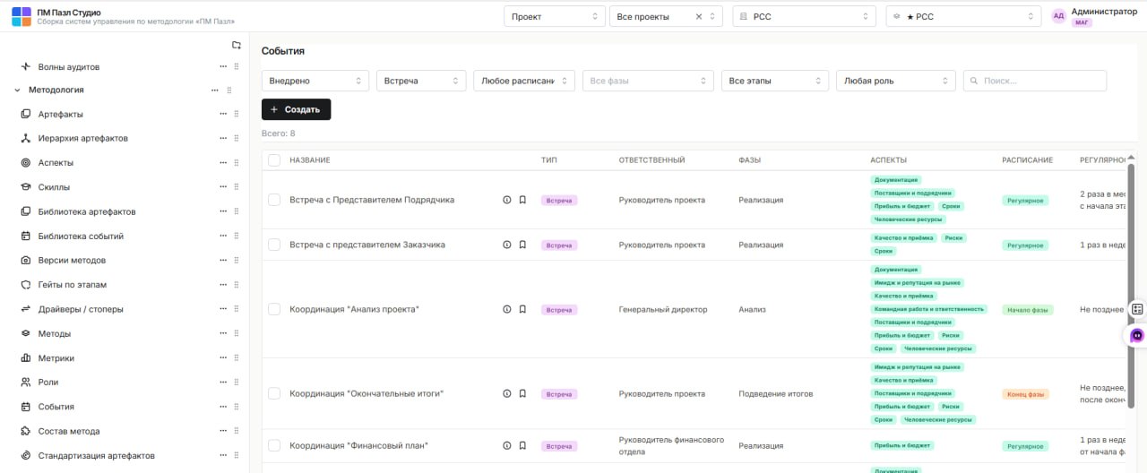
Task: Click info icon for Координация "Финансовый план"
Action: click(x=507, y=445)
